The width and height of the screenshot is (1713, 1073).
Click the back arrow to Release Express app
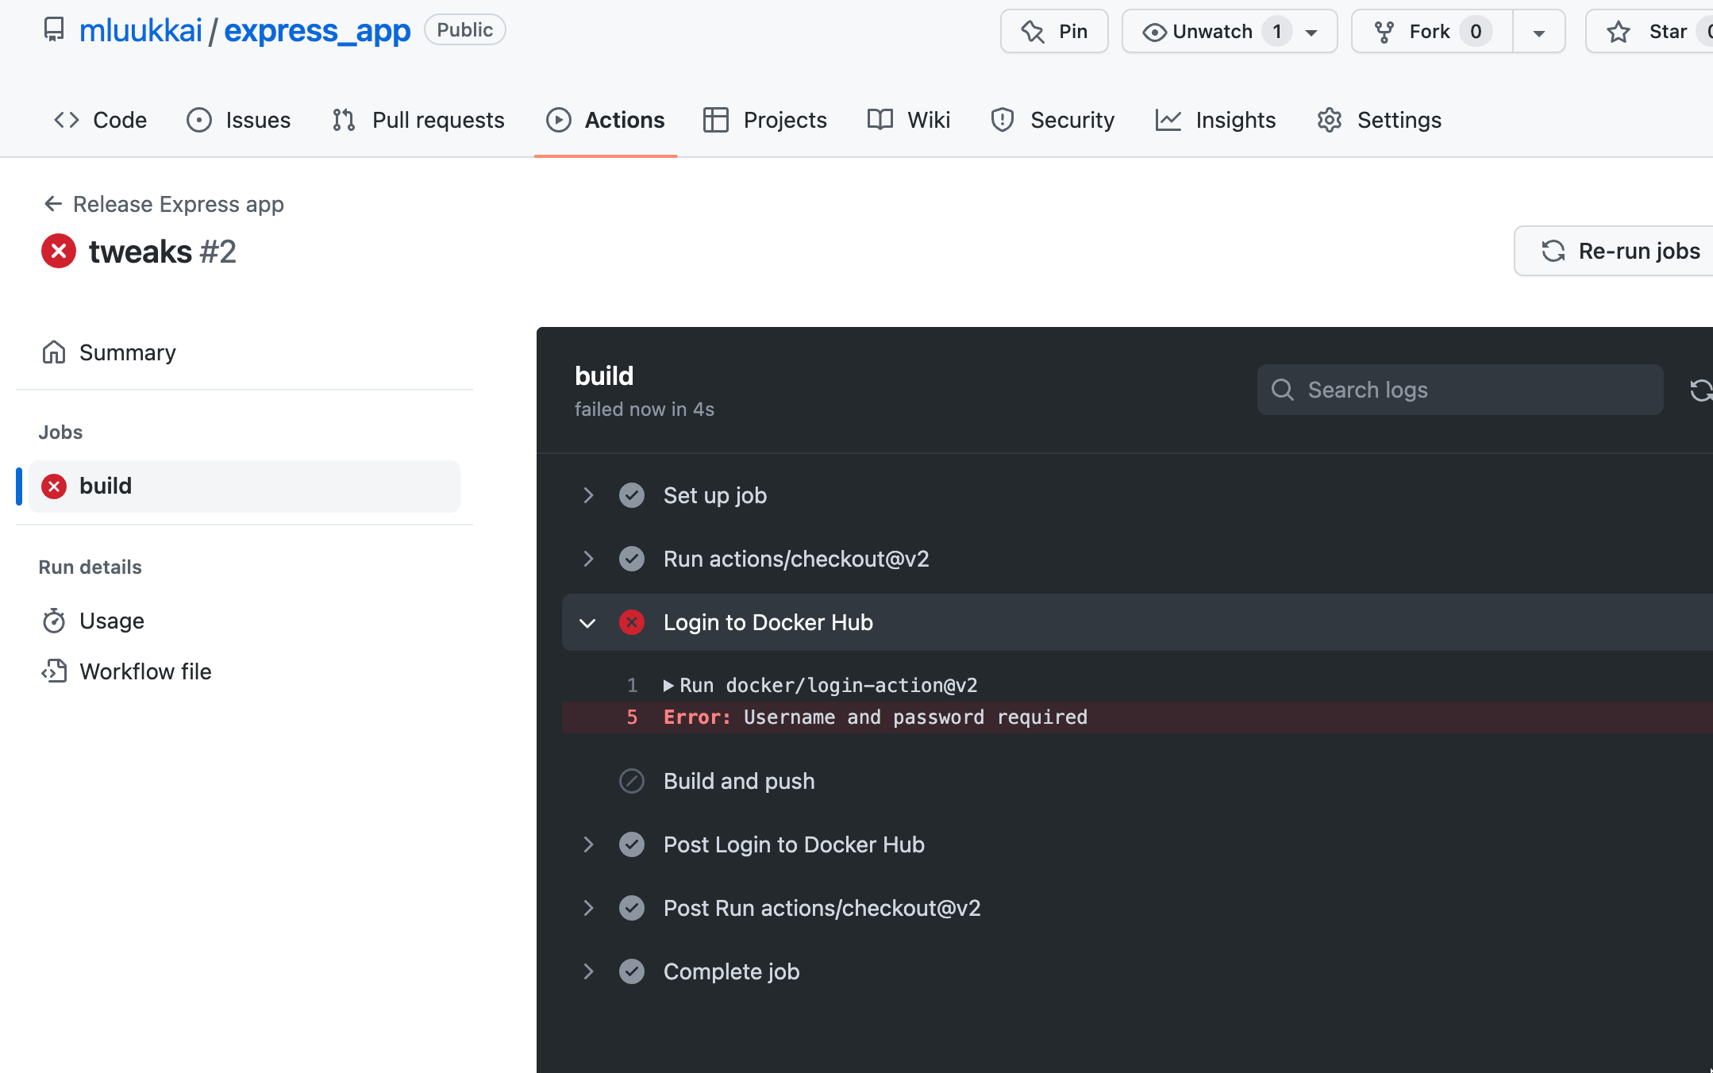click(51, 202)
